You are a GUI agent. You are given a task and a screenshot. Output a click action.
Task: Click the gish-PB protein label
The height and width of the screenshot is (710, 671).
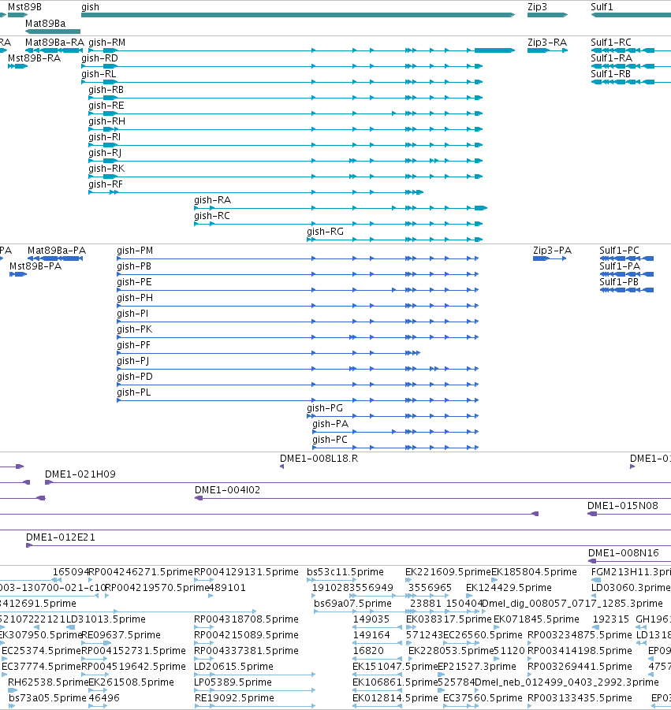[x=134, y=266]
